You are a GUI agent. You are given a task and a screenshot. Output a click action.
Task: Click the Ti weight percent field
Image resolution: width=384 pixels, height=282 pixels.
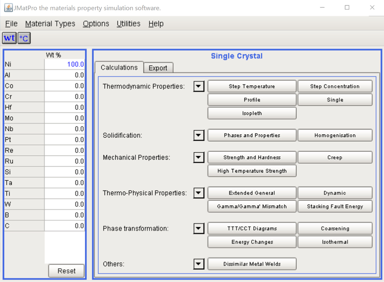tap(65, 193)
